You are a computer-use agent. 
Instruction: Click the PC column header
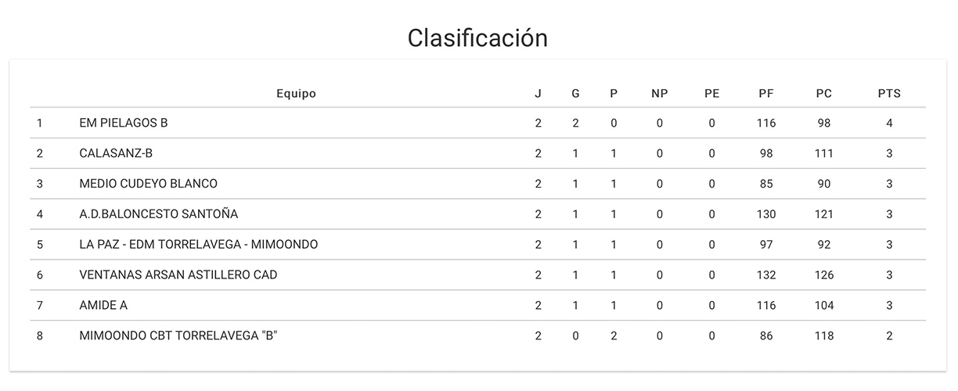(x=824, y=94)
